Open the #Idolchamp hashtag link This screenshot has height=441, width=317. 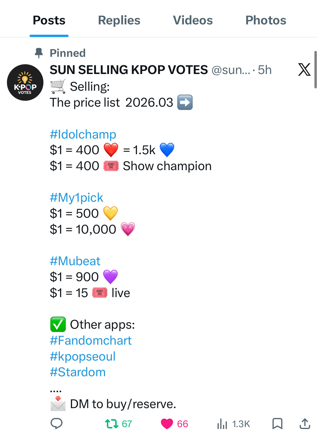point(83,134)
